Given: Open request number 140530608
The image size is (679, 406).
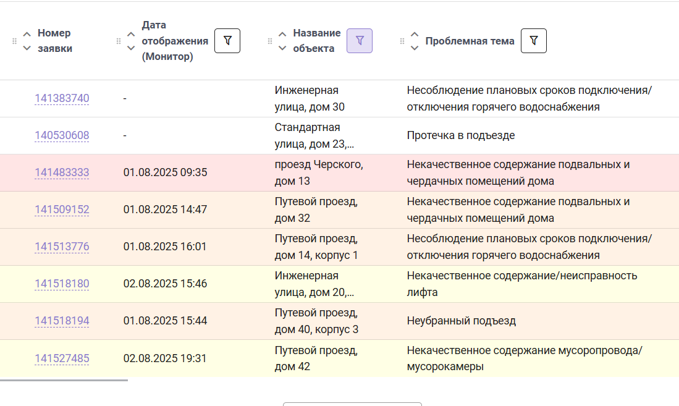Looking at the screenshot, I should tap(62, 135).
